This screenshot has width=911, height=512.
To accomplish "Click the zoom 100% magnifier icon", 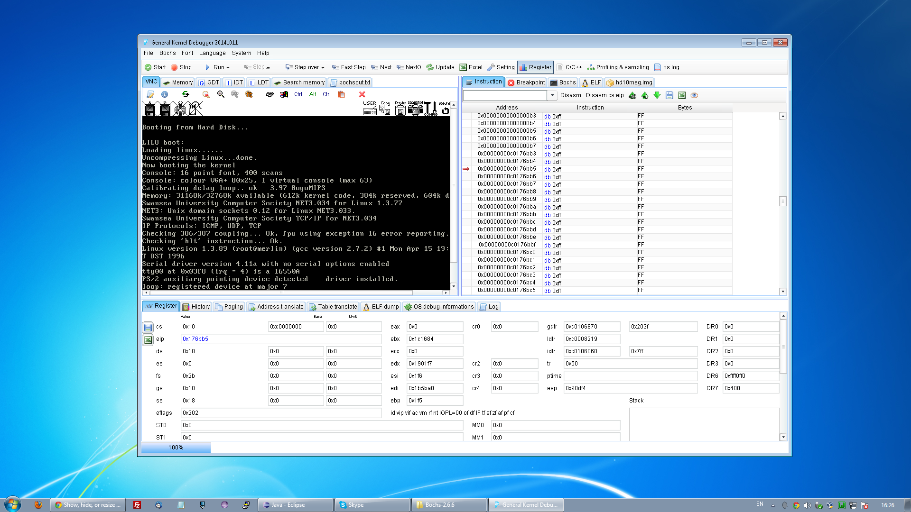I will point(235,94).
